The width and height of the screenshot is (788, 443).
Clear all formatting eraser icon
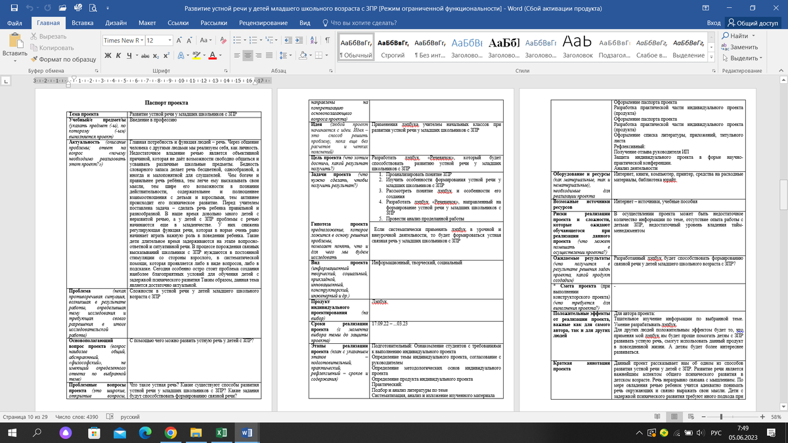pyautogui.click(x=223, y=40)
